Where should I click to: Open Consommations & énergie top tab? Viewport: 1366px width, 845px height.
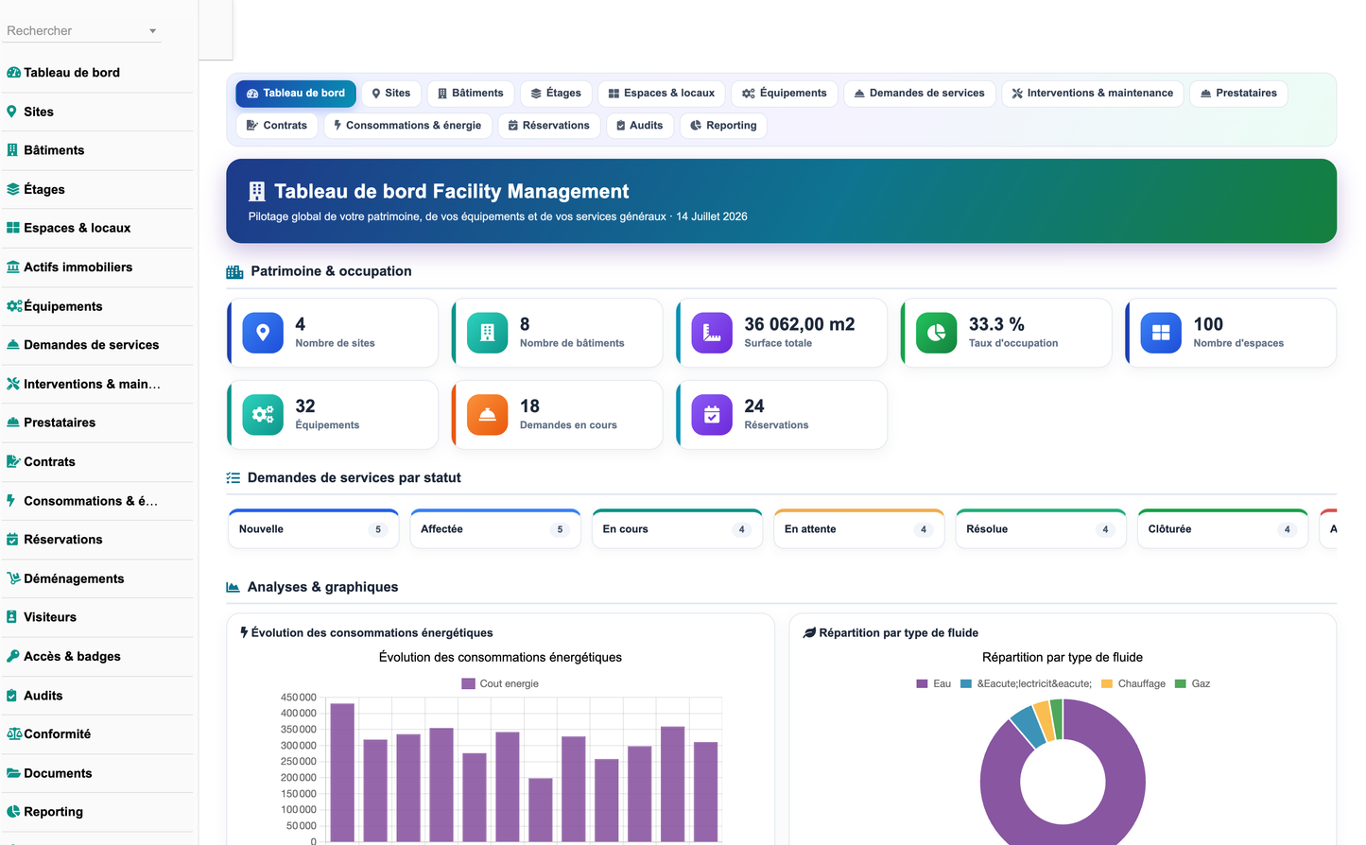tap(407, 126)
